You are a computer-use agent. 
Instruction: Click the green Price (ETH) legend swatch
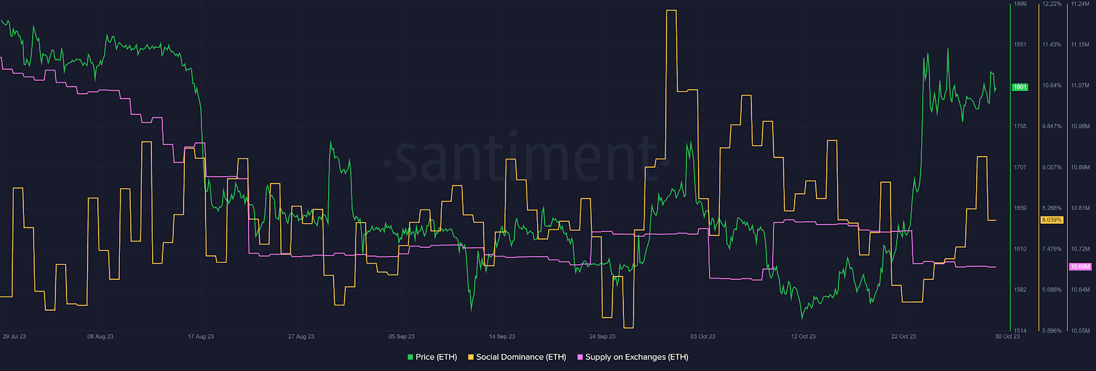410,357
